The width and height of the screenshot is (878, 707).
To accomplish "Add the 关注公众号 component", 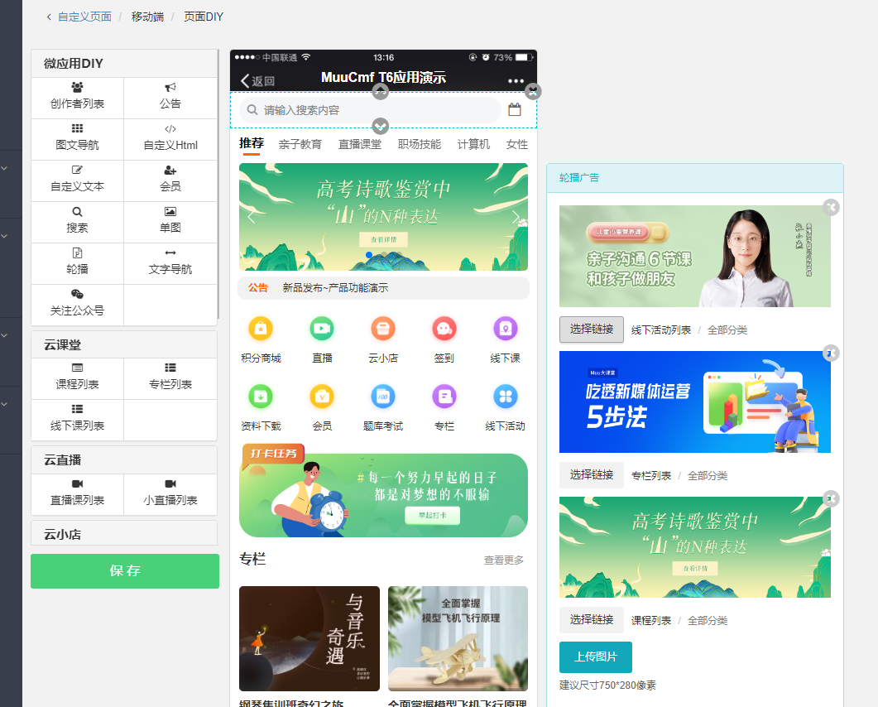I will tap(77, 305).
